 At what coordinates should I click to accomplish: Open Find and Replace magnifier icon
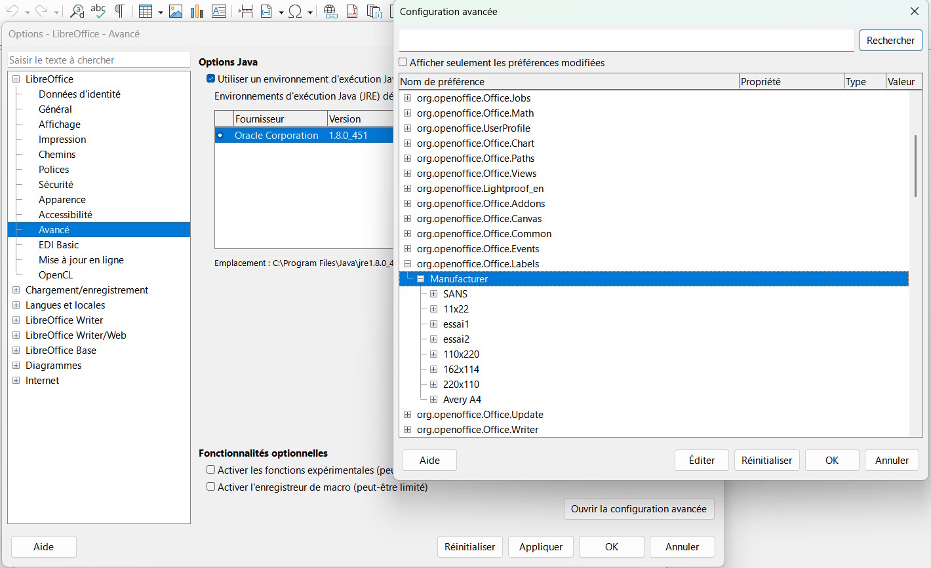click(x=77, y=11)
